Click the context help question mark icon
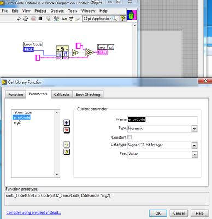 [x=123, y=19]
